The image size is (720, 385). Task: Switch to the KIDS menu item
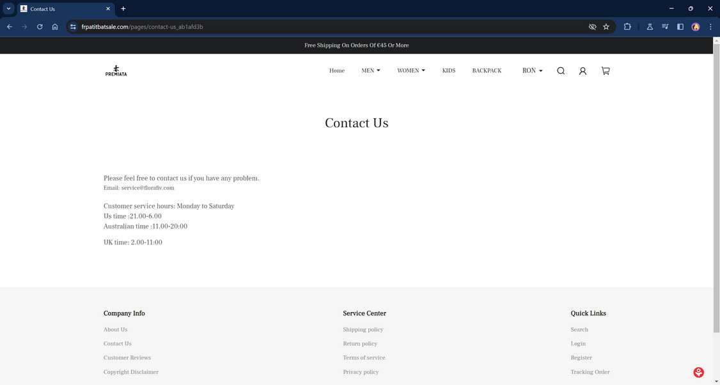[x=449, y=70]
